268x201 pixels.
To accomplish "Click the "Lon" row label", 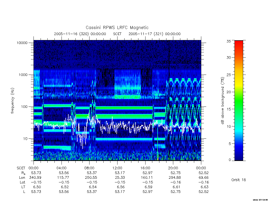I will [x=22, y=178].
